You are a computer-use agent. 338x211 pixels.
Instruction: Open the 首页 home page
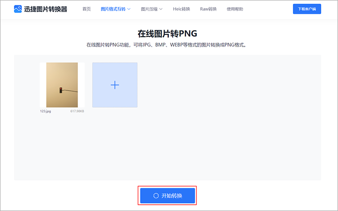[87, 9]
